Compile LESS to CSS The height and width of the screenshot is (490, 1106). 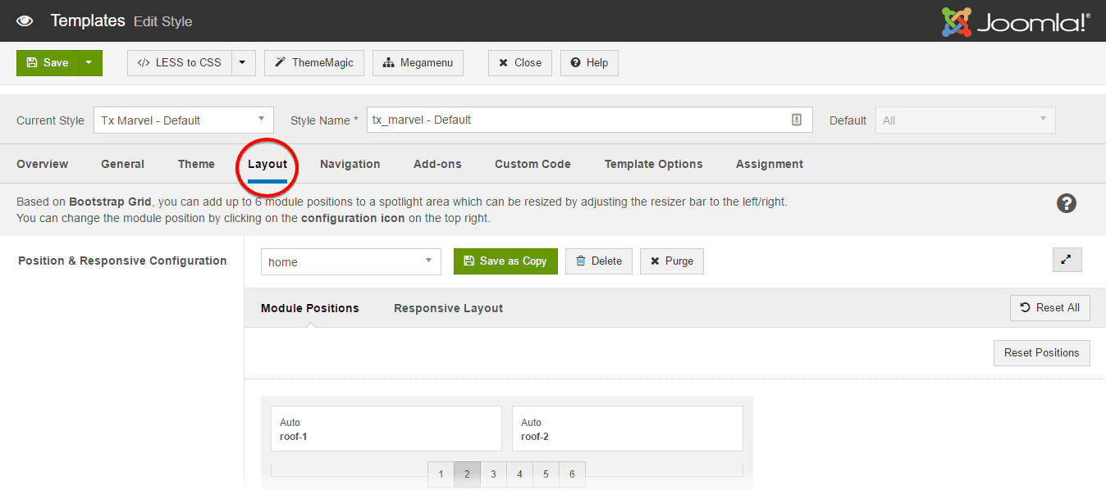click(180, 62)
